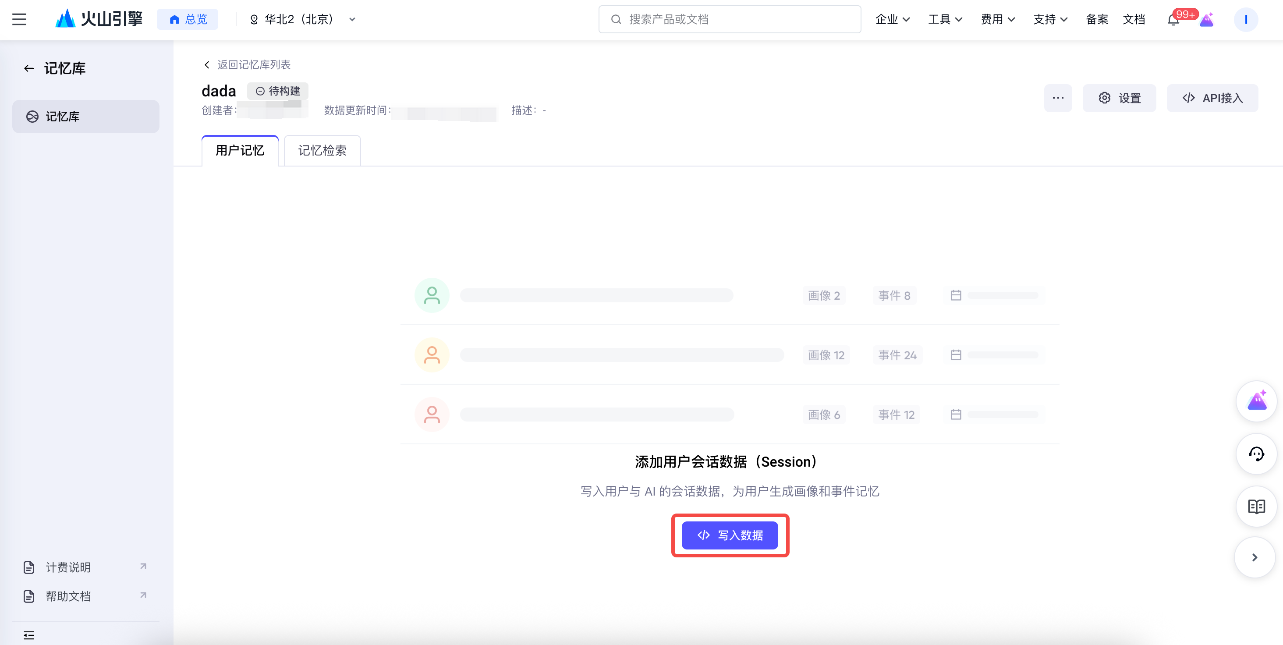Focus the 搜索产品或文档 search box

coord(729,19)
